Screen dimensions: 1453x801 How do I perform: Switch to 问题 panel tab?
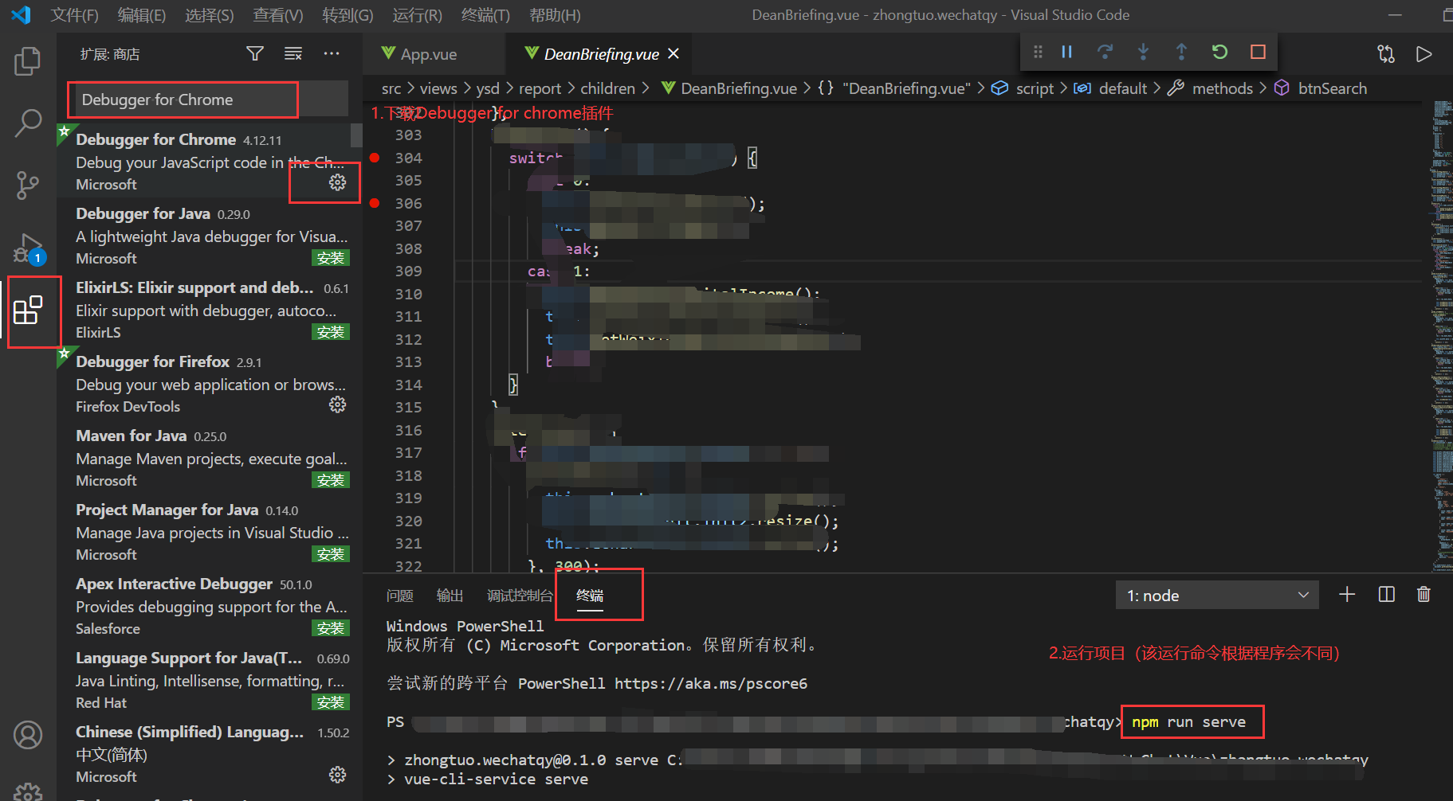(x=400, y=596)
